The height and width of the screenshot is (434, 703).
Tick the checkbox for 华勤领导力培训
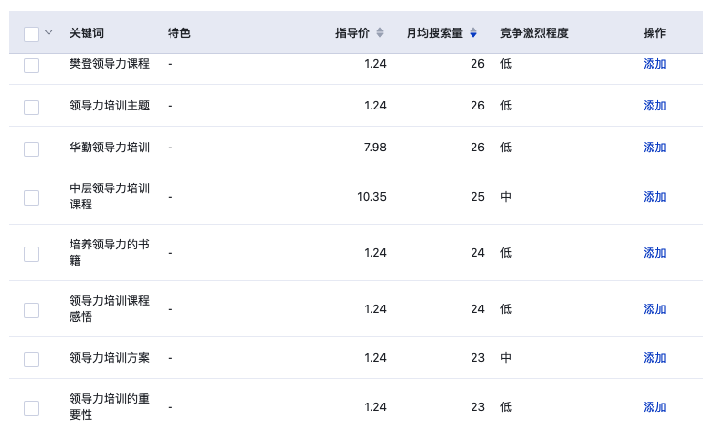click(31, 149)
